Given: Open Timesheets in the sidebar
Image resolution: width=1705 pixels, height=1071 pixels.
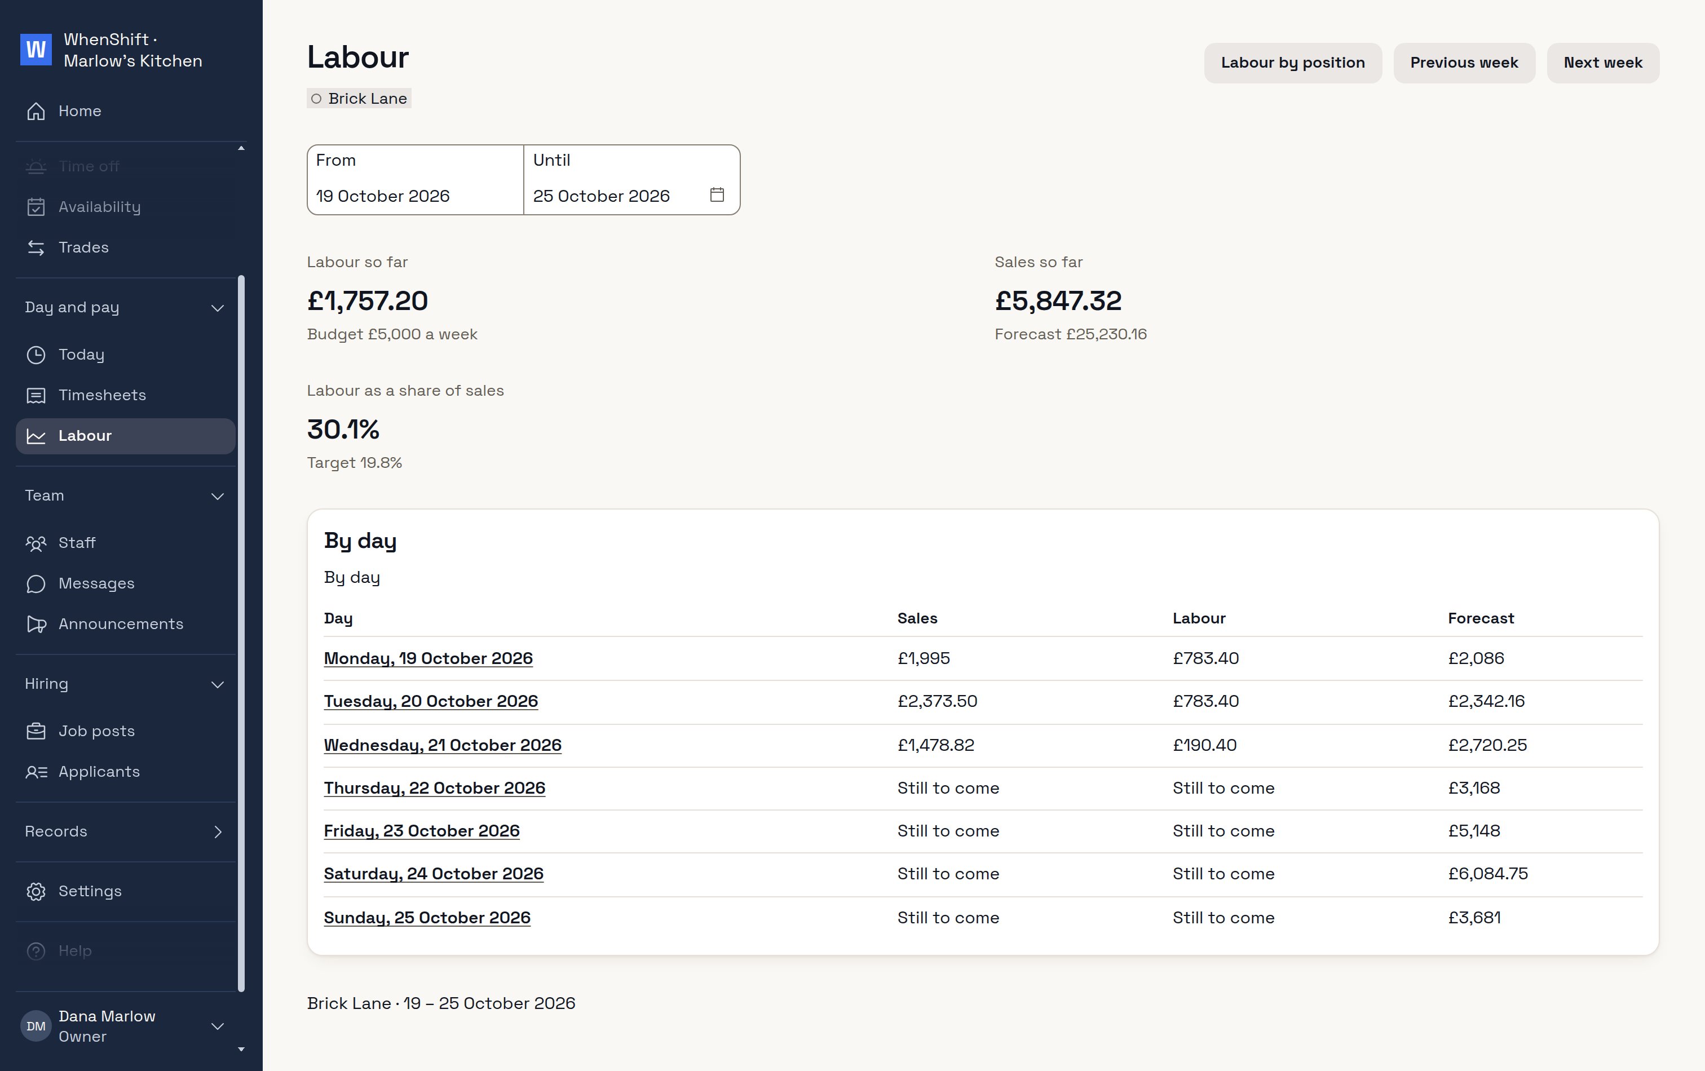Looking at the screenshot, I should [125, 395].
